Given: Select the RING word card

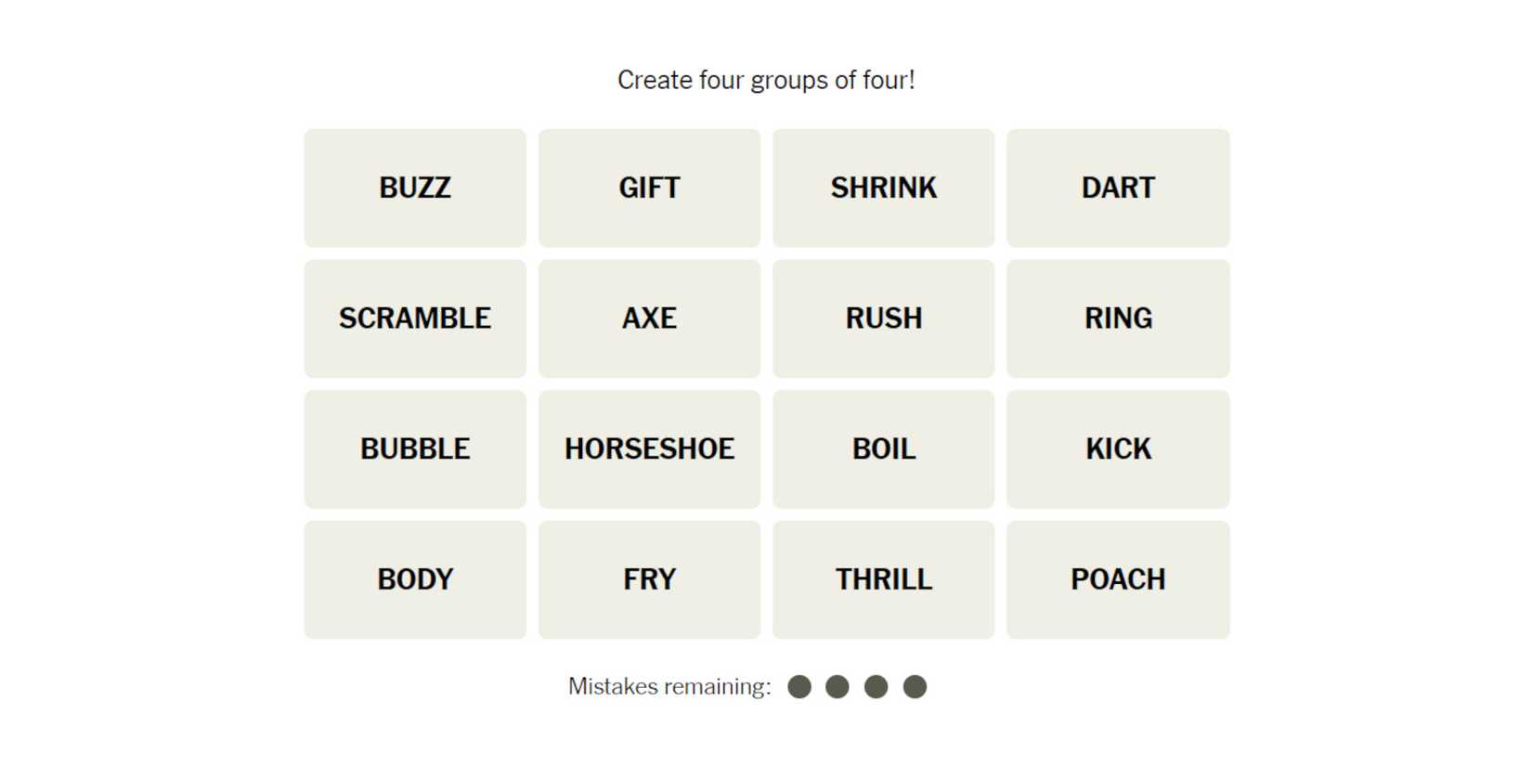Looking at the screenshot, I should coord(1118,318).
